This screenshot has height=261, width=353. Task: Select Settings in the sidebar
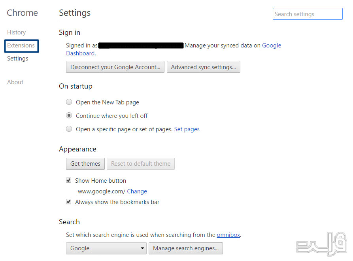click(x=17, y=59)
